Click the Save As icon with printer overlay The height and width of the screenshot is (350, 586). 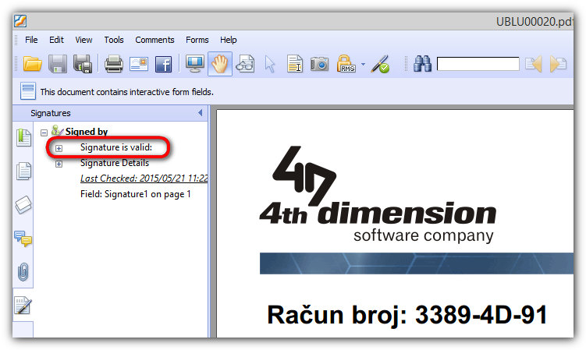[x=83, y=64]
